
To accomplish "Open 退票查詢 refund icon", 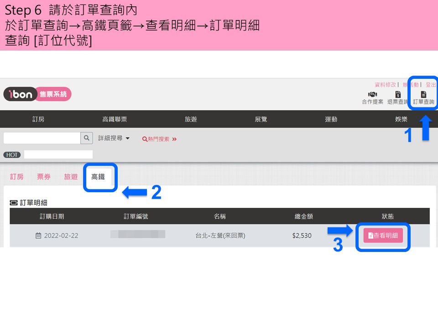I will (x=398, y=94).
